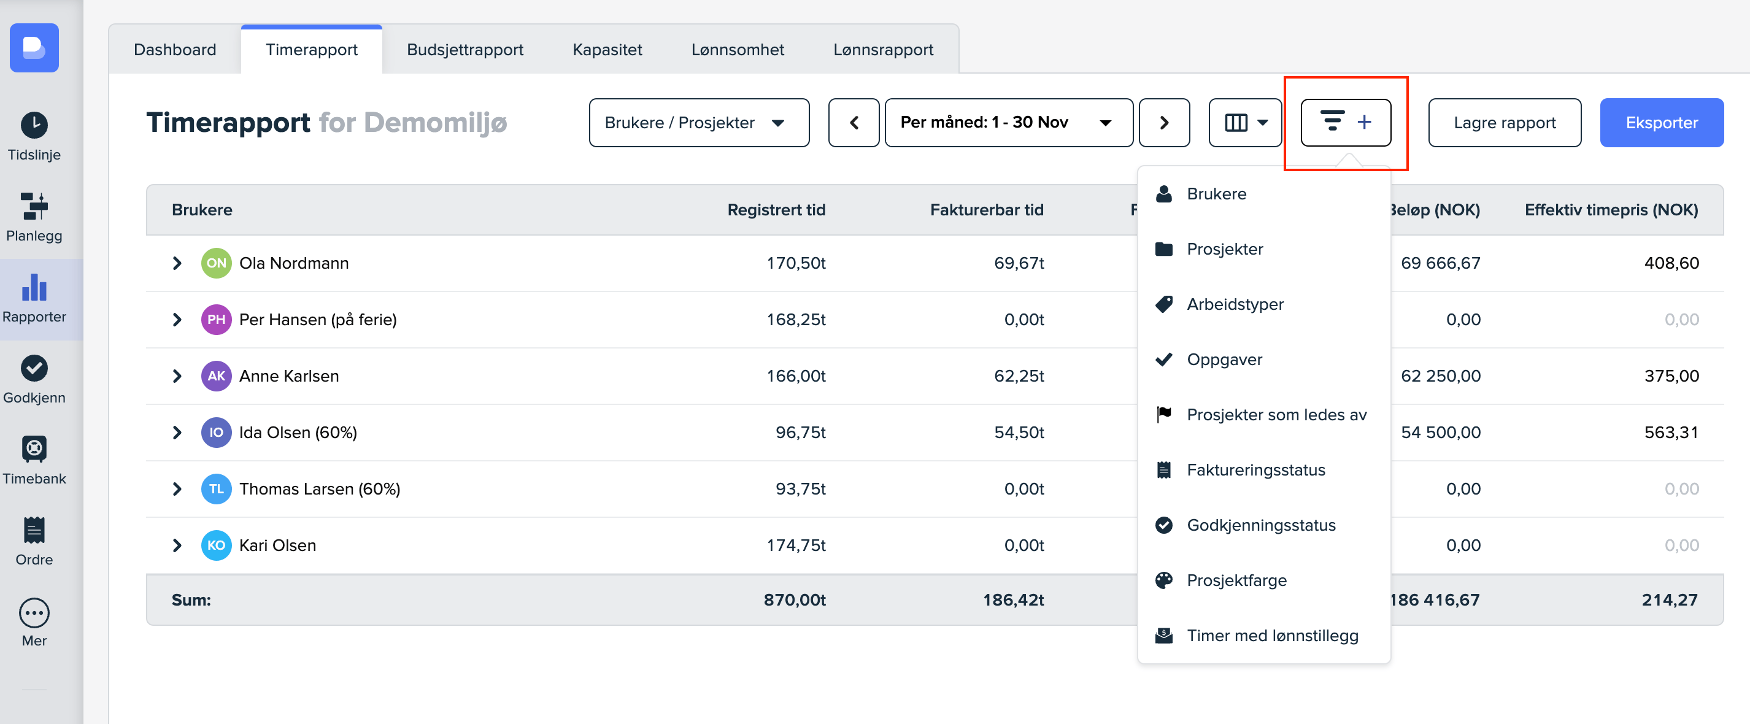Click the add filter button
1750x724 pixels.
(1345, 122)
